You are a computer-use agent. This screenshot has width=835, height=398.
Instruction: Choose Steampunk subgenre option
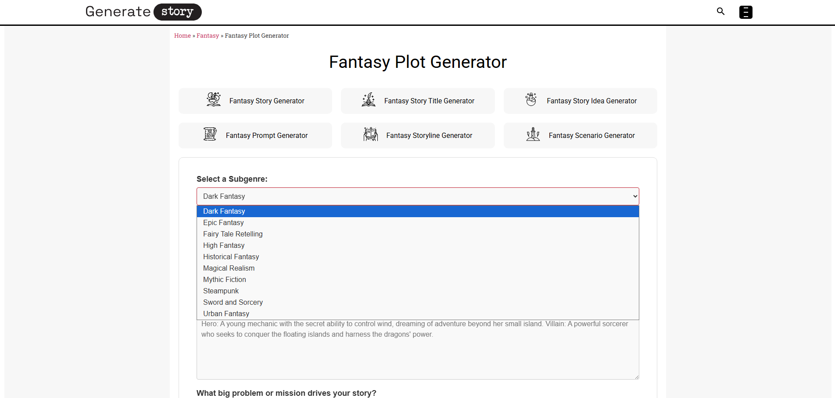pyautogui.click(x=221, y=291)
